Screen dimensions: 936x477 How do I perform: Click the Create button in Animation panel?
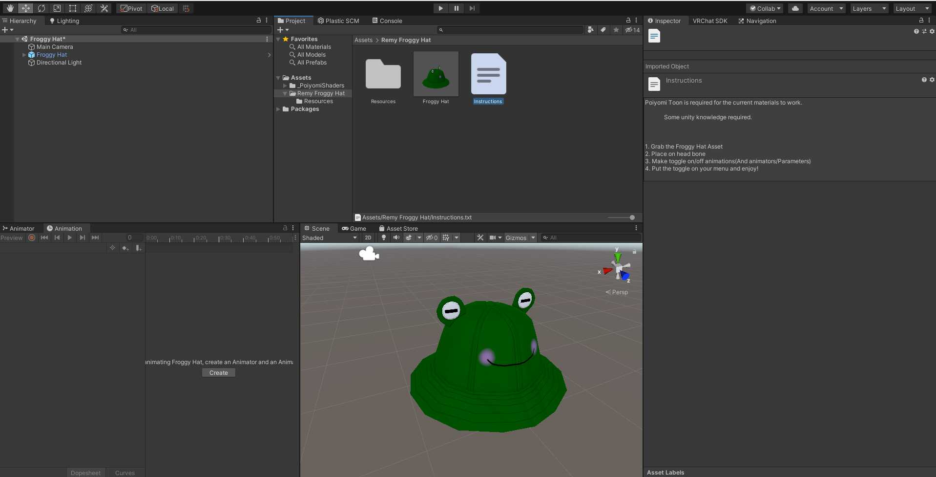coord(218,372)
